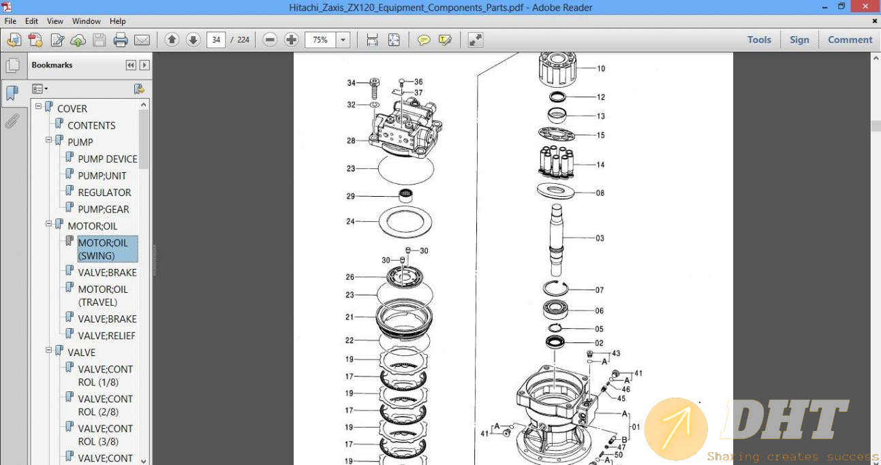Zoom out with minus button
The width and height of the screenshot is (881, 465).
click(271, 39)
